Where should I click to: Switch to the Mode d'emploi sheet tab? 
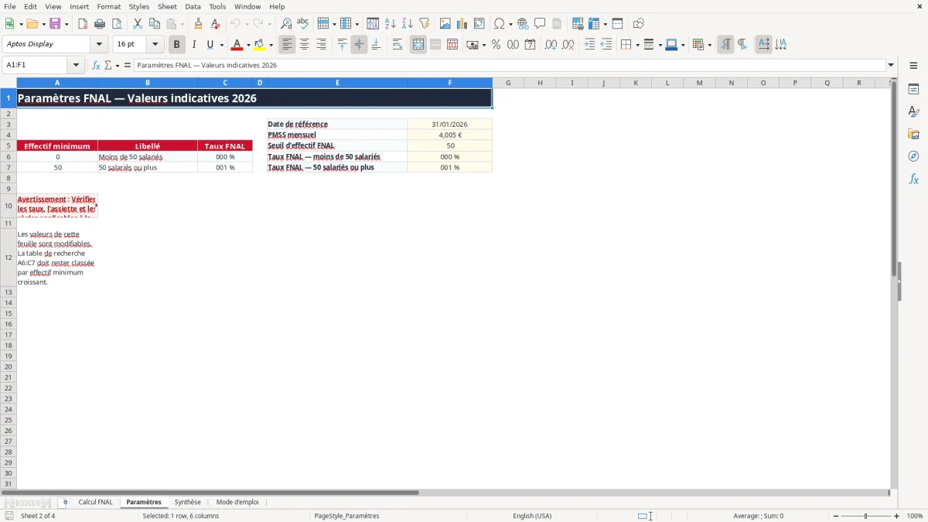237,503
